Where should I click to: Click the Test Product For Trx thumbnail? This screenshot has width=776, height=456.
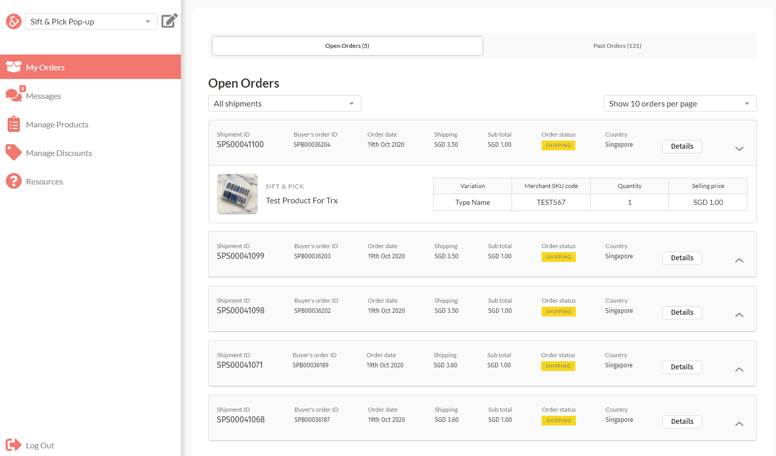pyautogui.click(x=237, y=194)
